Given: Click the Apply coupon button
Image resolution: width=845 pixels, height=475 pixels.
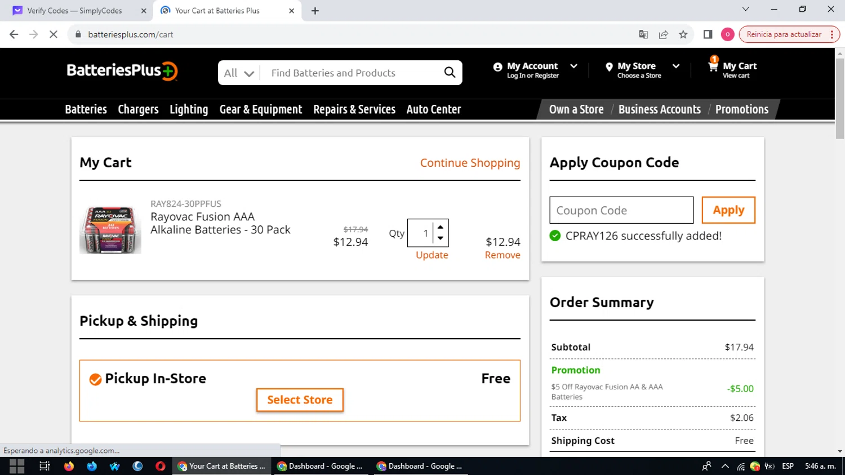Looking at the screenshot, I should (x=728, y=210).
